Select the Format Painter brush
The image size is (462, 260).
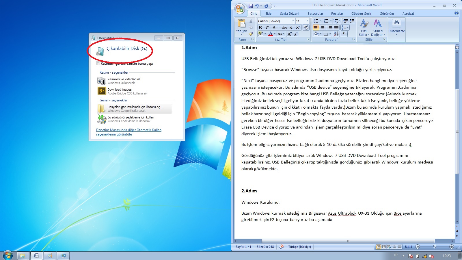pyautogui.click(x=251, y=34)
